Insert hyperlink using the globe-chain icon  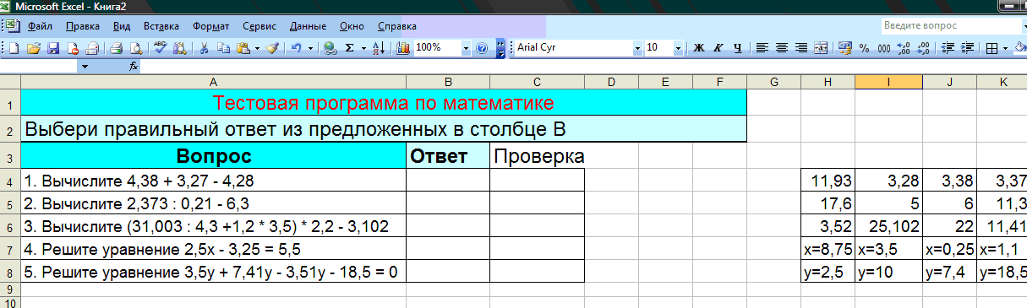coord(330,48)
